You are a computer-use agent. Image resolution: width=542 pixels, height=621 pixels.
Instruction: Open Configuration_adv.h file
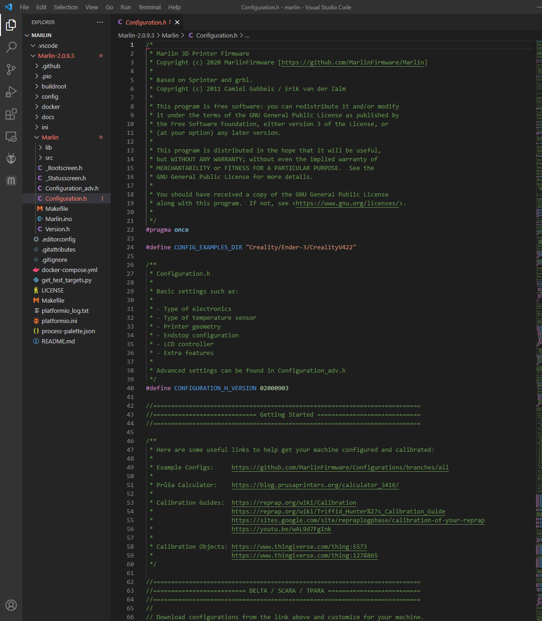(x=66, y=188)
